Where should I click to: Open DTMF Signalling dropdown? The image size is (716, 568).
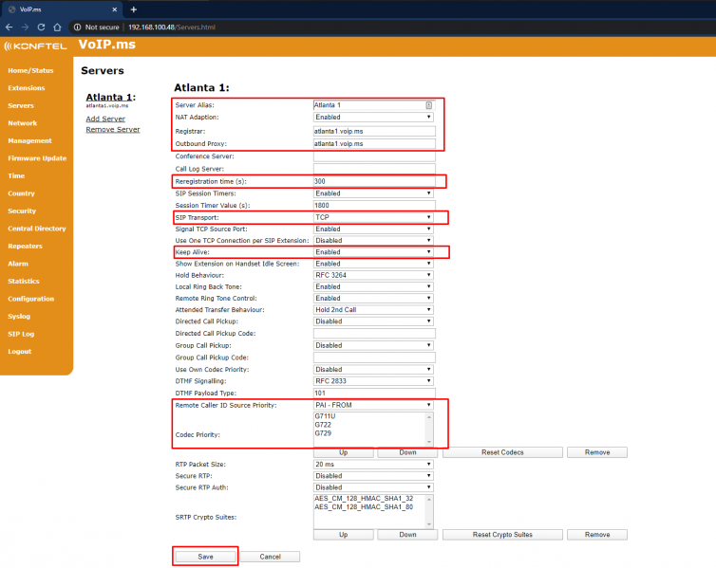point(373,380)
